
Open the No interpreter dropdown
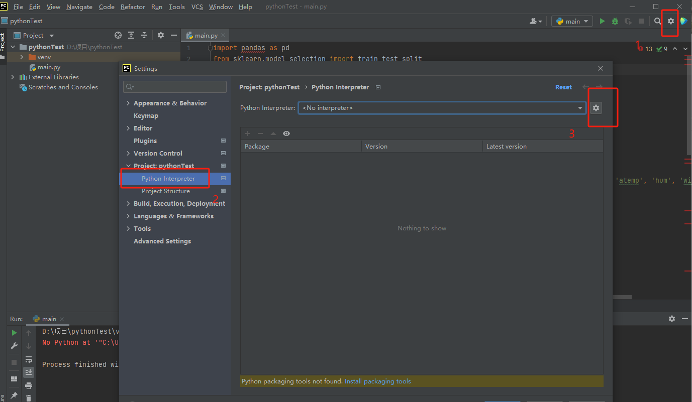[442, 108]
